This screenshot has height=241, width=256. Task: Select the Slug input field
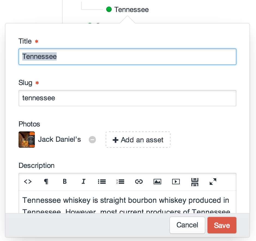click(127, 98)
